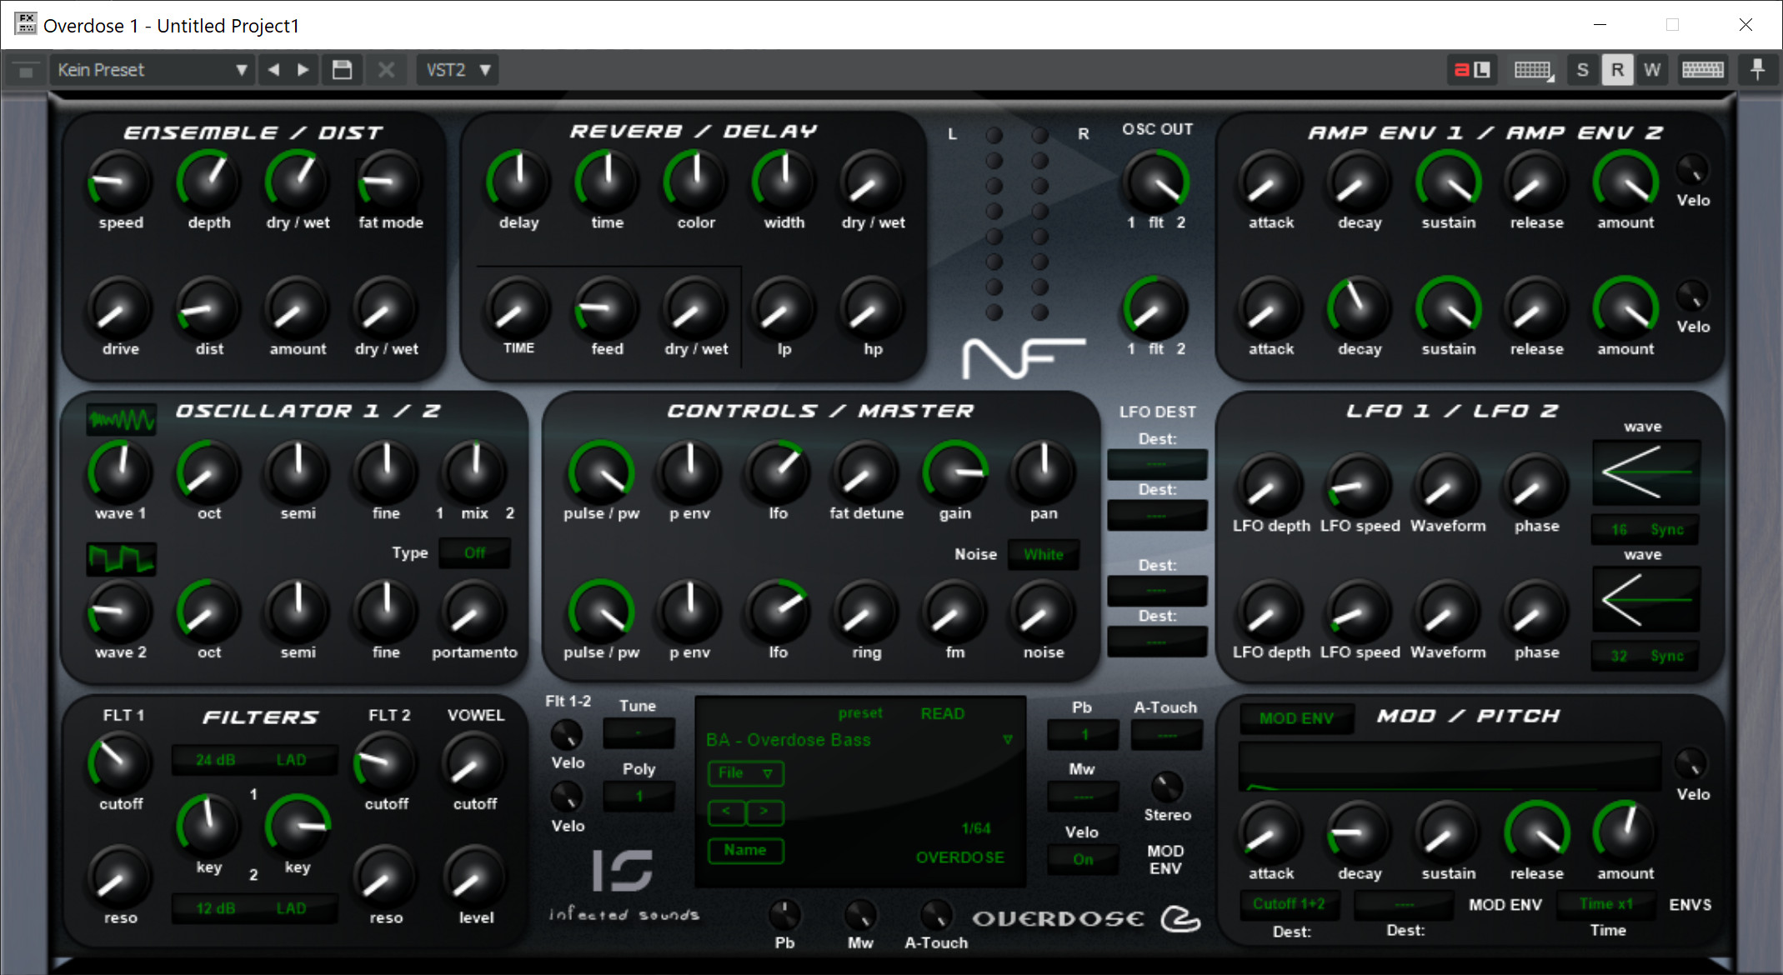The width and height of the screenshot is (1783, 975).
Task: Toggle the LFO 2 Sync switch
Action: (1667, 656)
